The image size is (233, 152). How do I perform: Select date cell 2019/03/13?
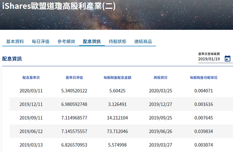point(31,145)
